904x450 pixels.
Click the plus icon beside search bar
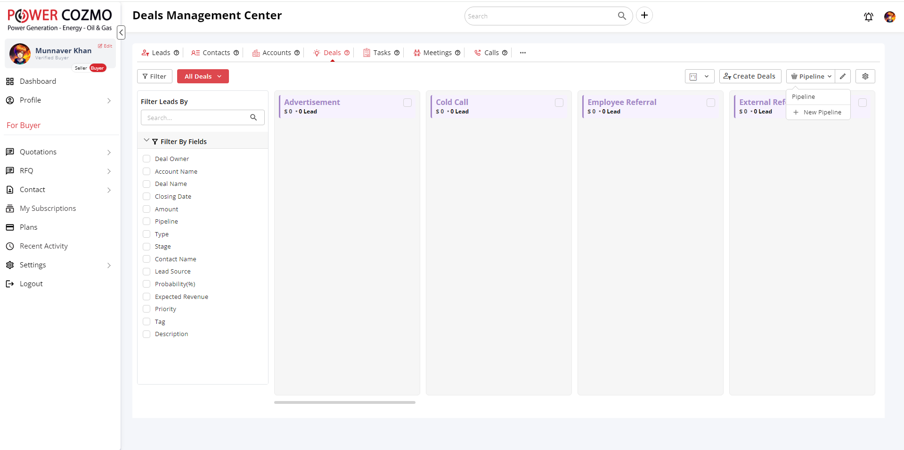click(x=644, y=16)
